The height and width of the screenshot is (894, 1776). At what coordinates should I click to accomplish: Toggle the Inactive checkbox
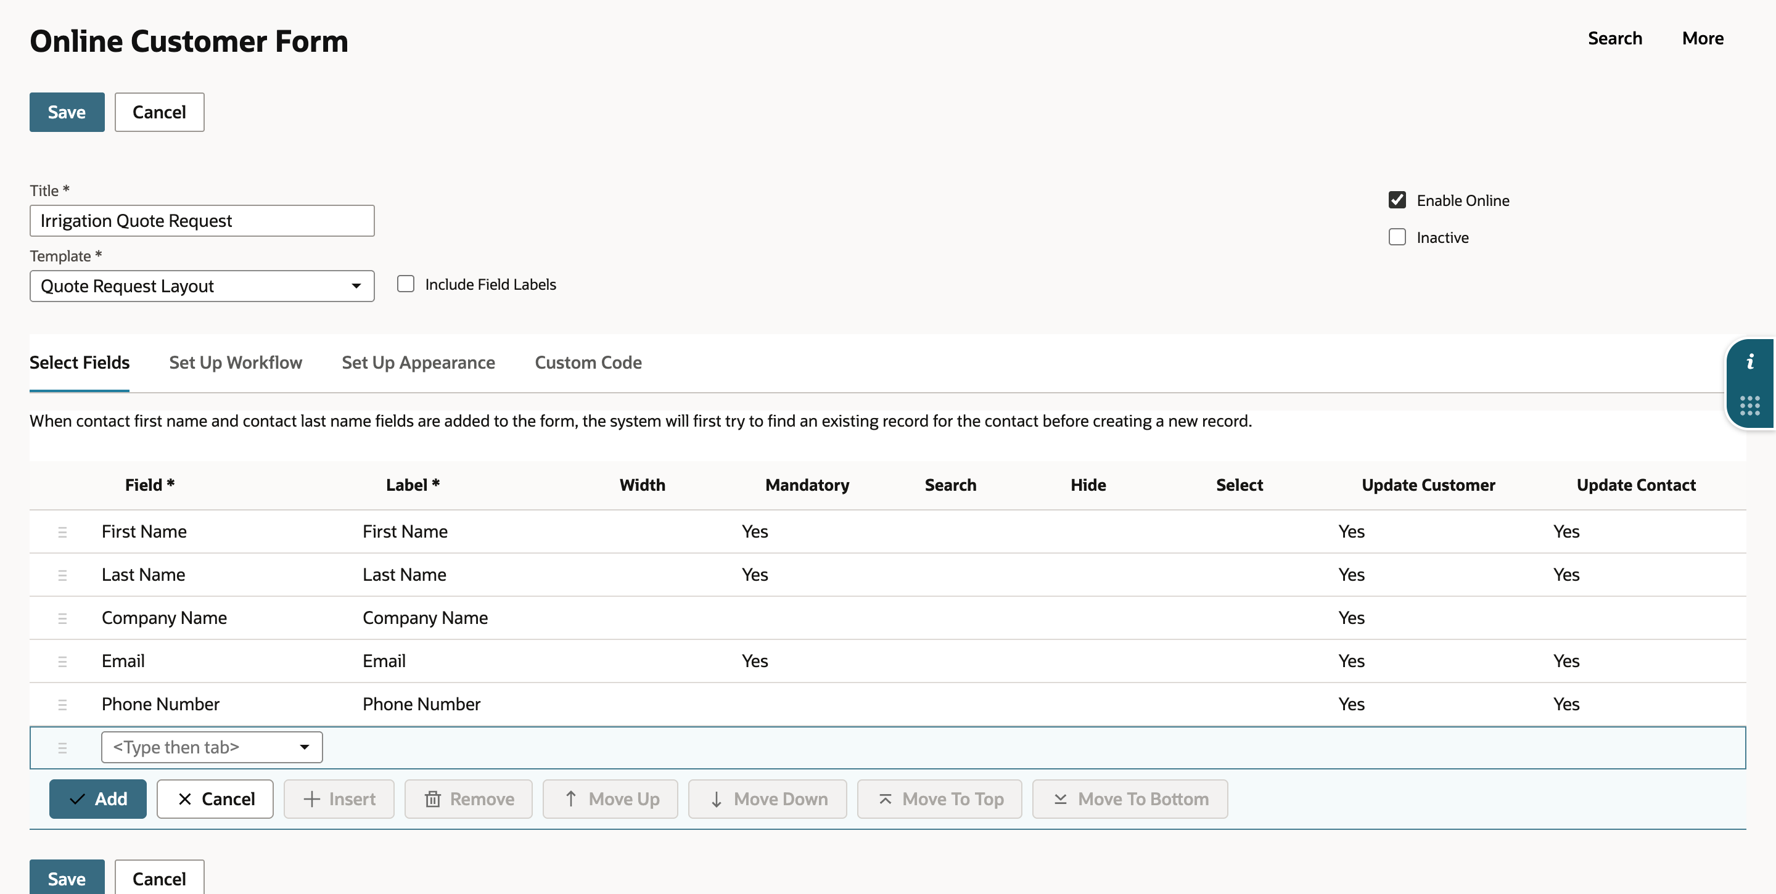1397,237
